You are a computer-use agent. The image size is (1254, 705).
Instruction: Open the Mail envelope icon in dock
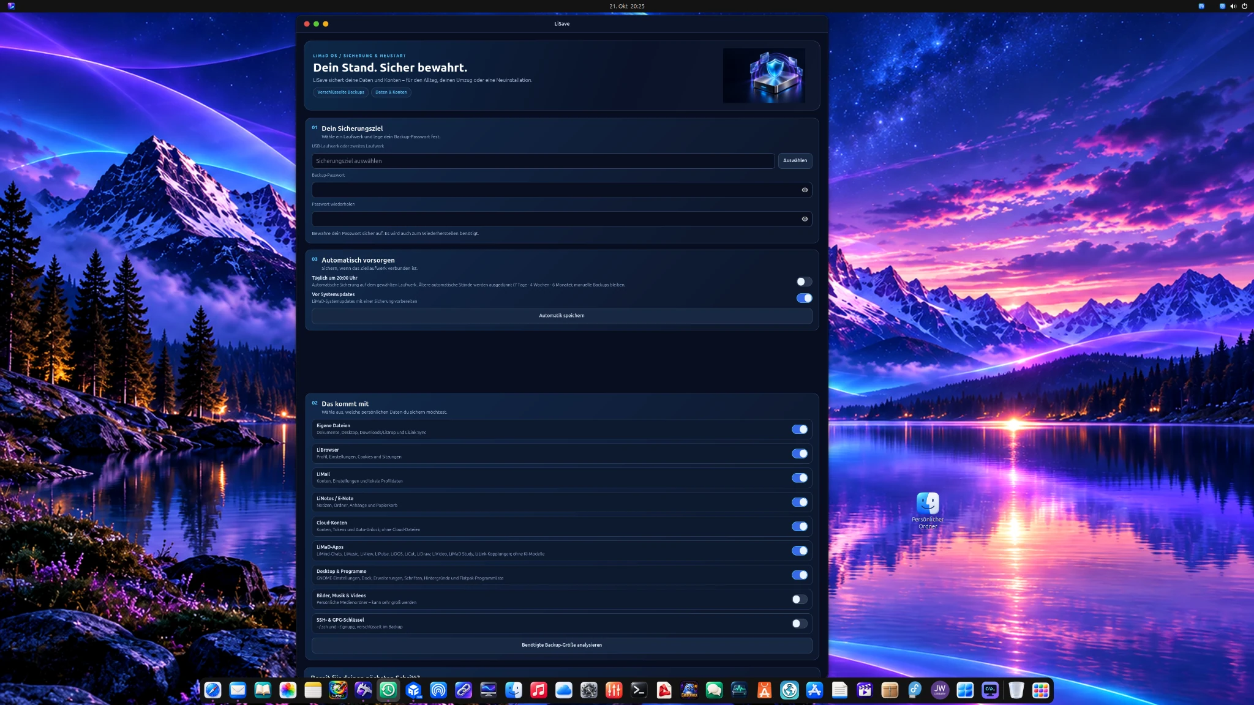click(x=238, y=690)
